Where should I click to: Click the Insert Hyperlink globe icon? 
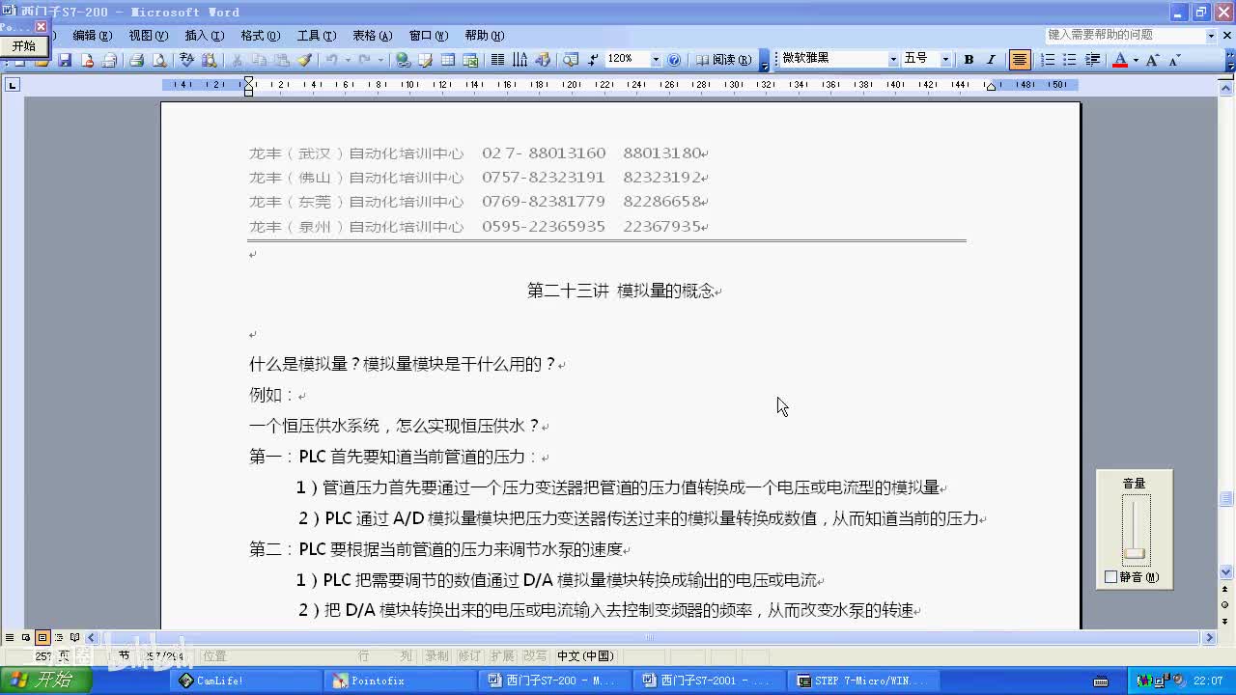pyautogui.click(x=403, y=60)
